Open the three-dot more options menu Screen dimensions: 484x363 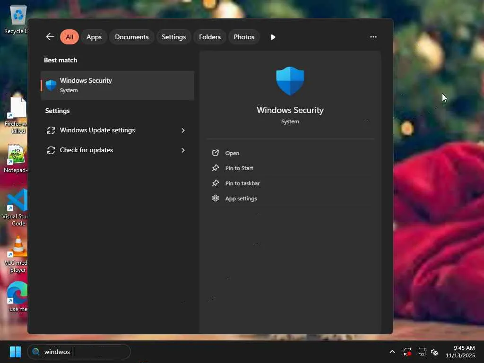[373, 37]
